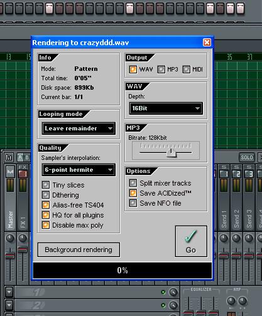Enable MIDI output format

(x=186, y=69)
